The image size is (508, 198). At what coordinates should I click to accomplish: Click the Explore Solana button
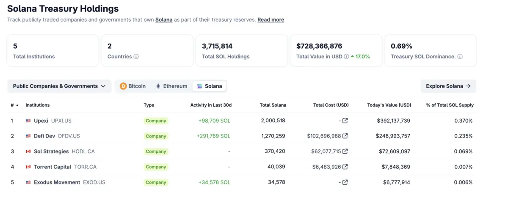point(448,86)
